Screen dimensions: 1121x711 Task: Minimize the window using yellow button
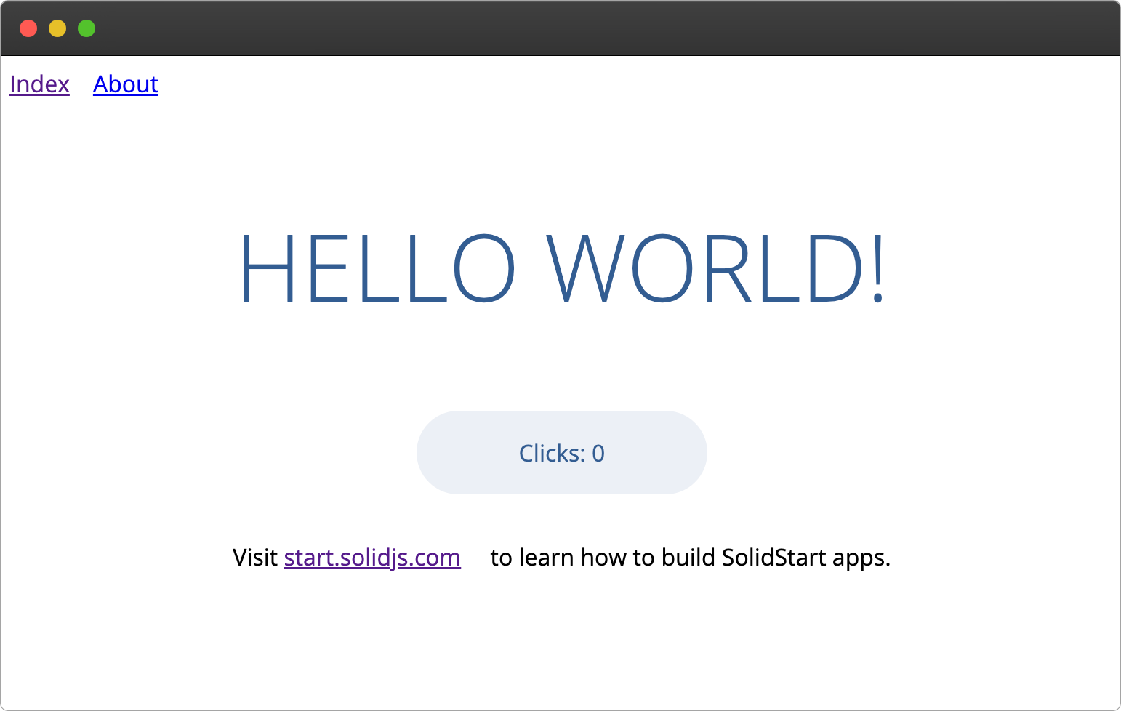pos(57,28)
